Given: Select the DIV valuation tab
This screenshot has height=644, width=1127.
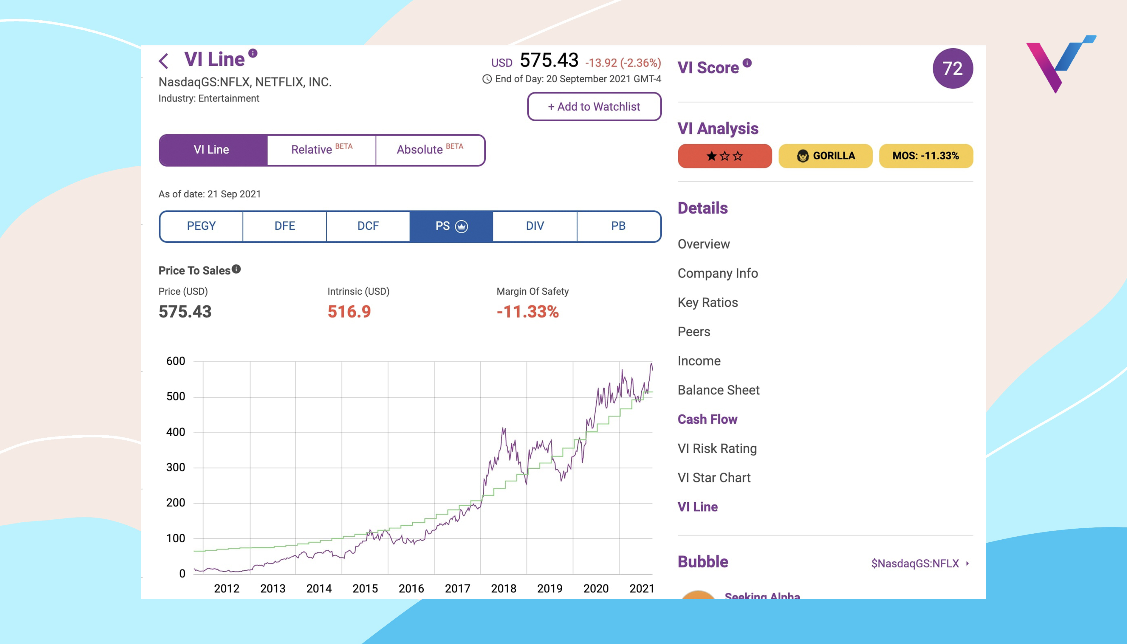Looking at the screenshot, I should [x=535, y=226].
